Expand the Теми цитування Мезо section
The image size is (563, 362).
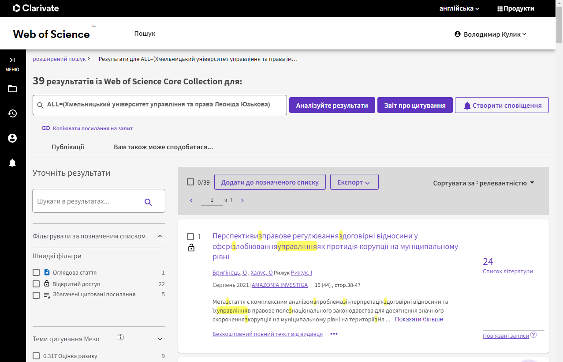pos(160,339)
